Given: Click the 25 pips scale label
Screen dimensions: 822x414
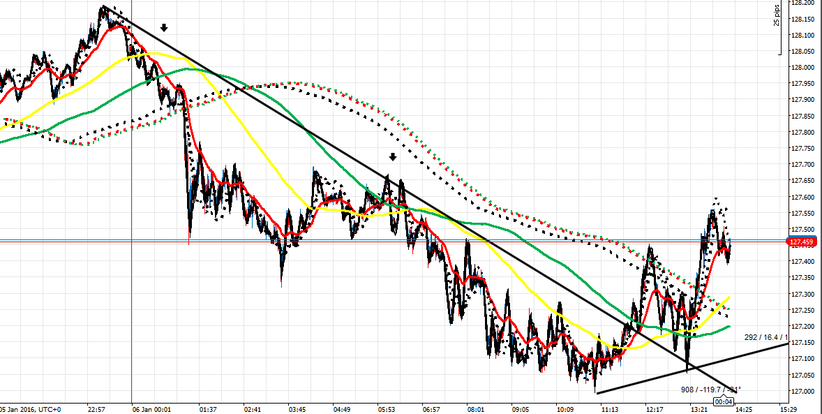Looking at the screenshot, I should (x=776, y=14).
